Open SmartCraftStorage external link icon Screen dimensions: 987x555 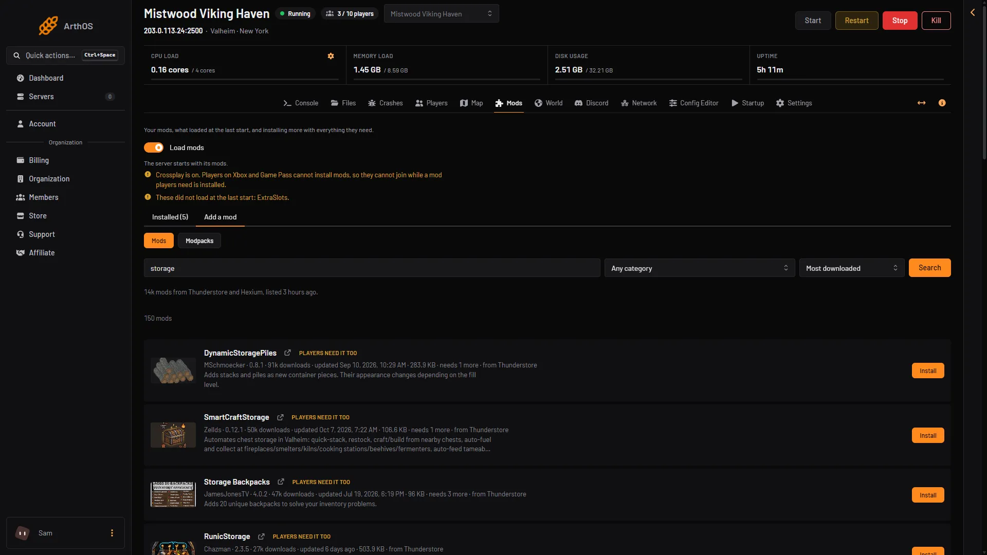[x=280, y=417]
